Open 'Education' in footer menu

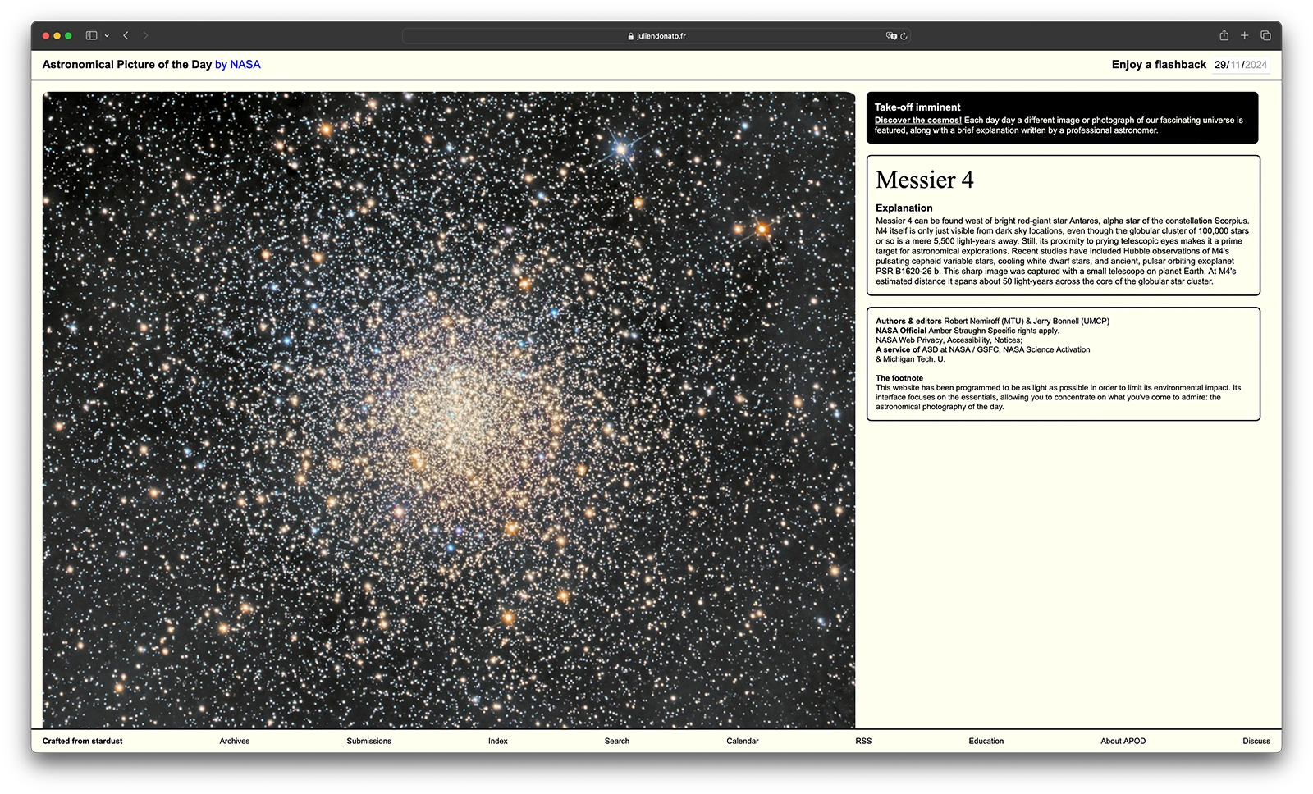tap(986, 741)
